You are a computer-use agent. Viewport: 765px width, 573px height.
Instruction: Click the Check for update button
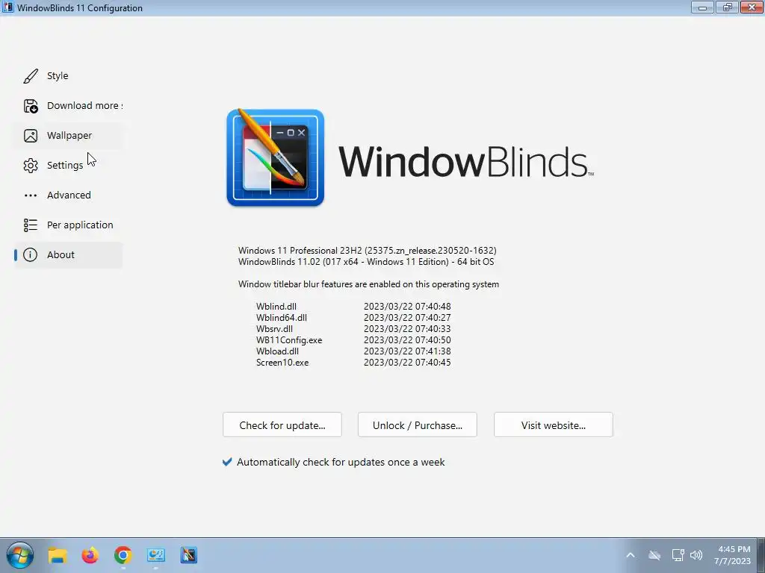(x=282, y=425)
